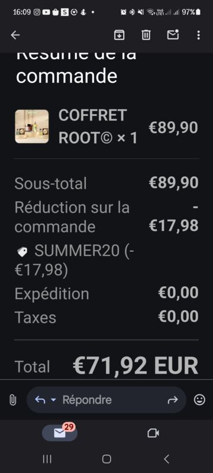Archive this email with the archive icon

119,35
